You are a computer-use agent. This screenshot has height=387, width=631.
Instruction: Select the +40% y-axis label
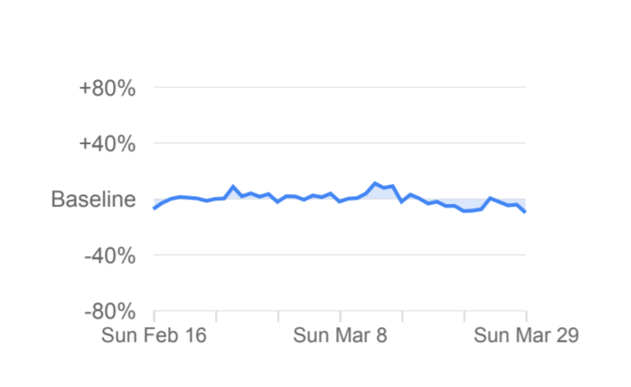pos(107,144)
